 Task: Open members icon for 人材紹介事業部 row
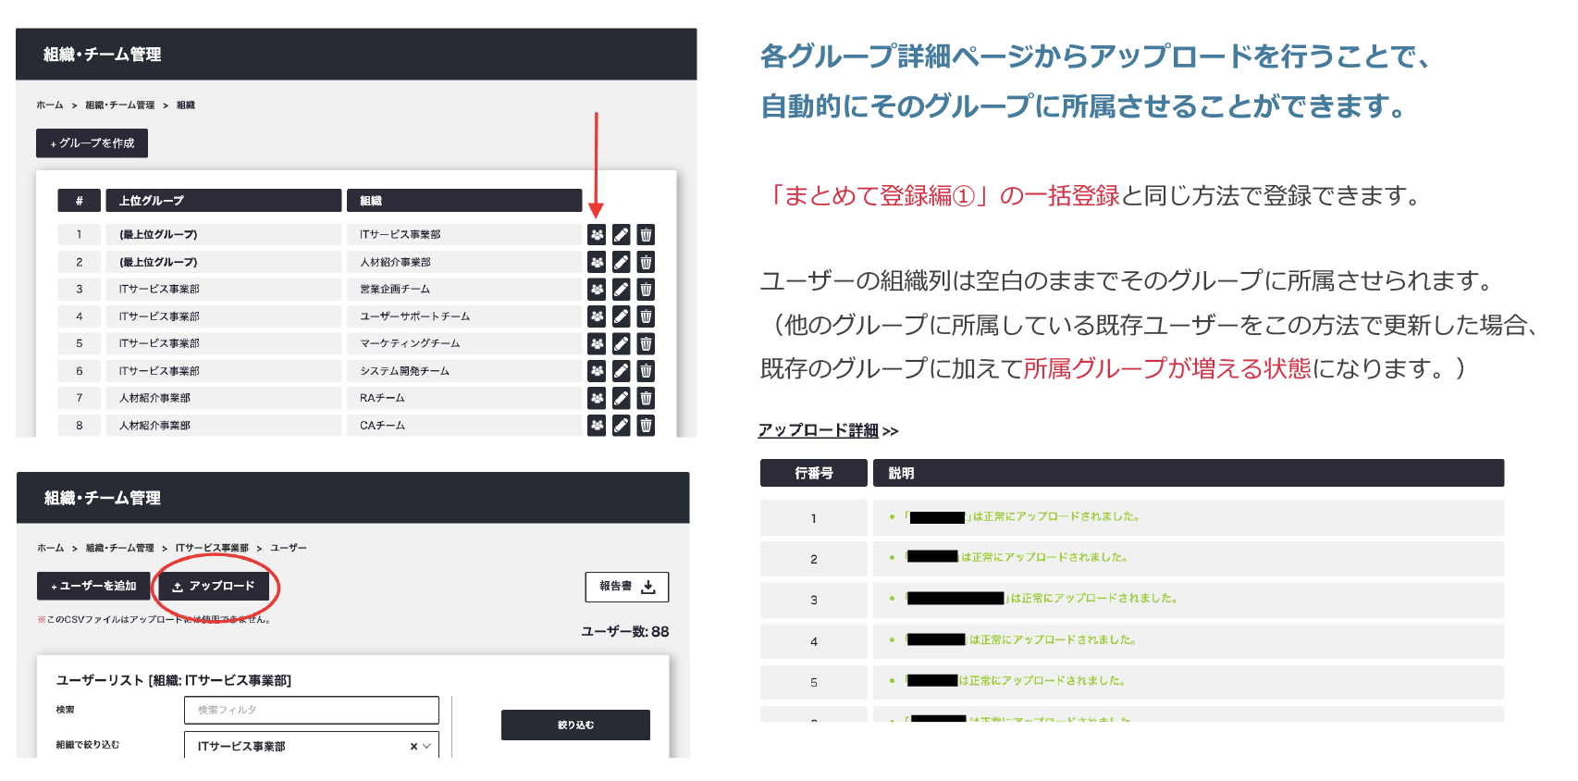[597, 262]
